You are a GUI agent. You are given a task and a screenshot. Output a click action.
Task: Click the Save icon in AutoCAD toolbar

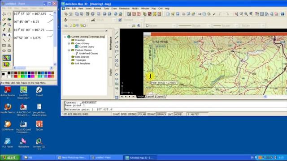178,14
